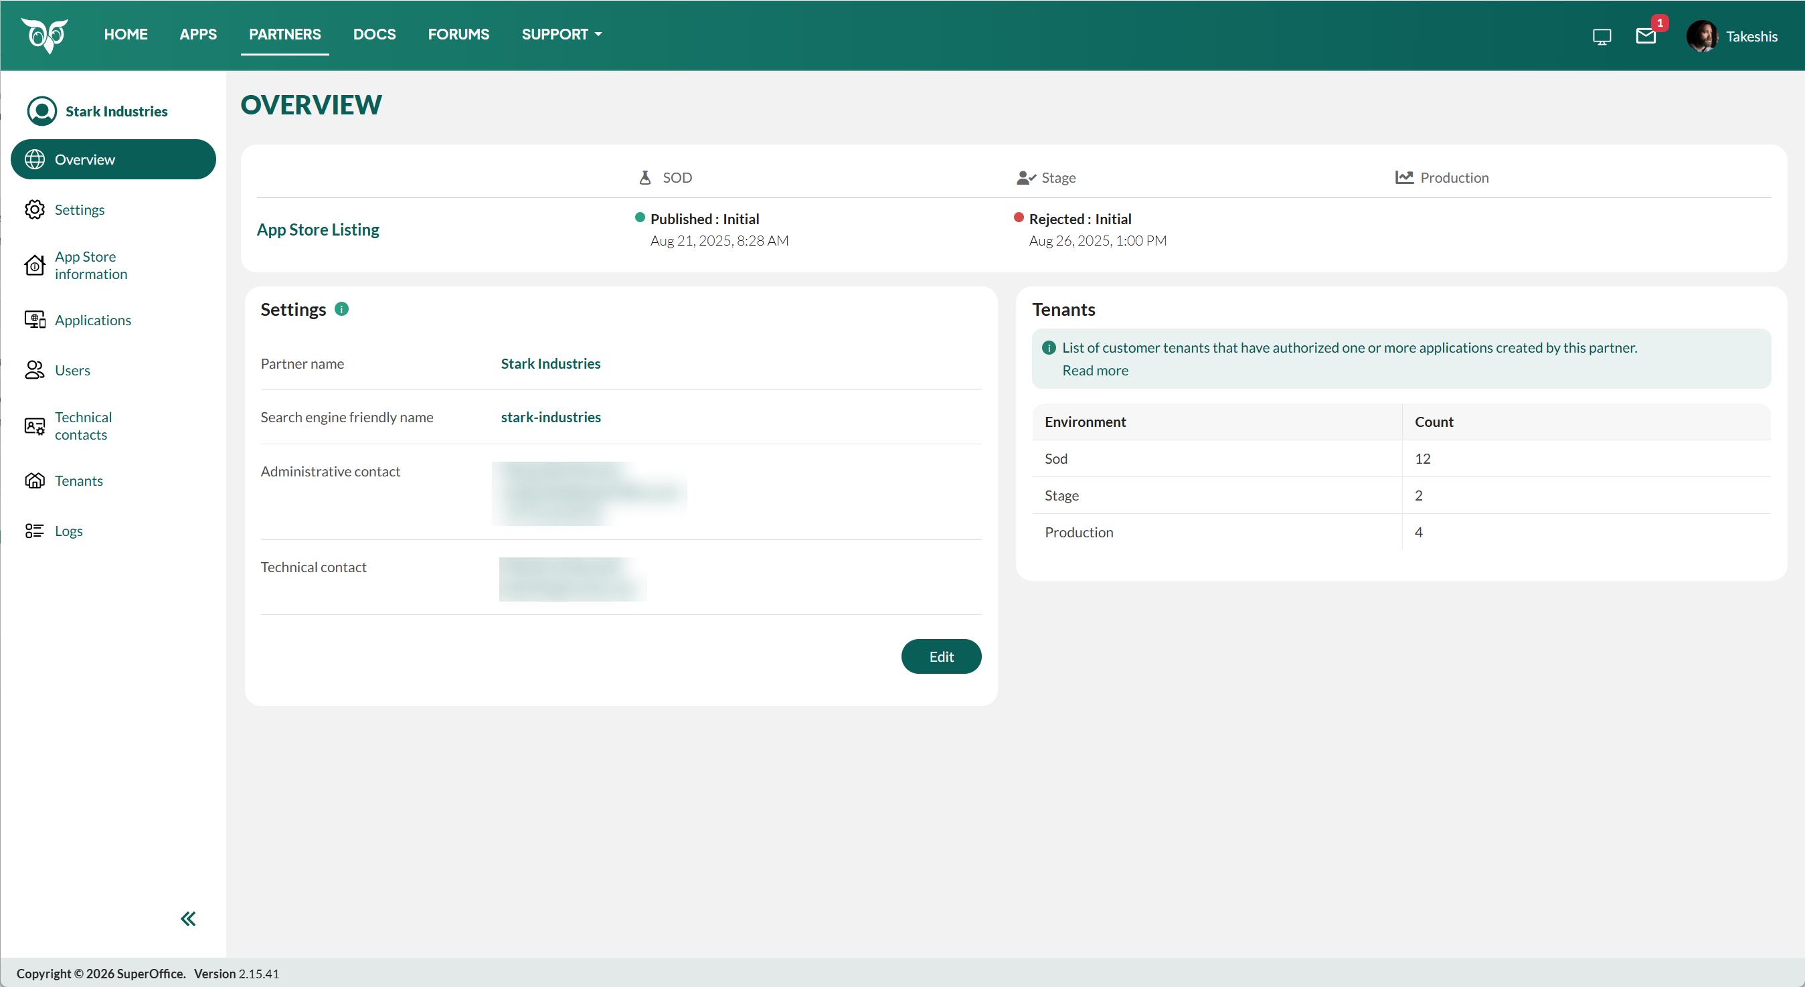Go to the HOME nav item
Image resolution: width=1805 pixels, height=987 pixels.
click(126, 34)
